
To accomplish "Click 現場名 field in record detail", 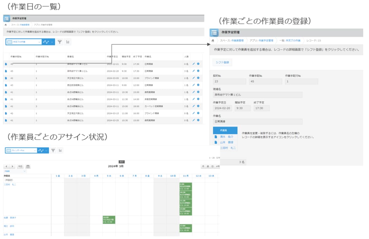I will click(x=257, y=95).
